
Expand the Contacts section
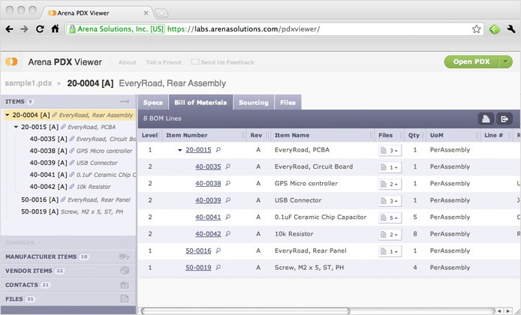coord(68,285)
